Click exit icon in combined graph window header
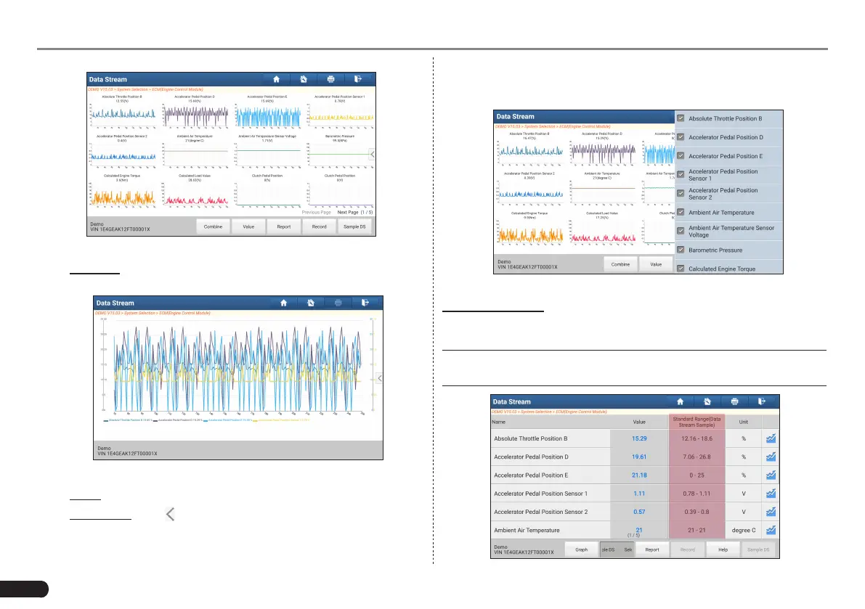Image resolution: width=865 pixels, height=609 pixels. [365, 303]
